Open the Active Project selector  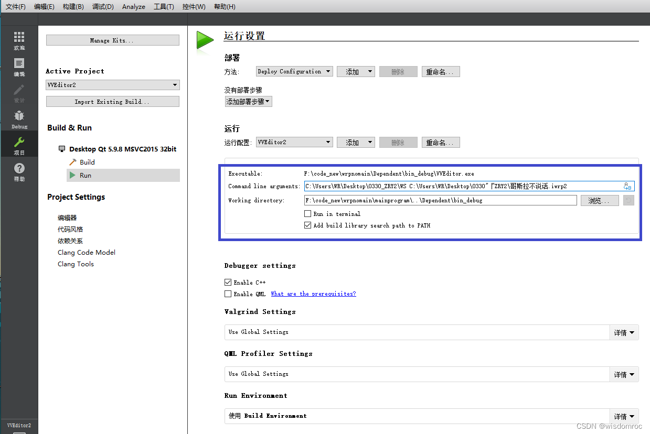pos(112,84)
